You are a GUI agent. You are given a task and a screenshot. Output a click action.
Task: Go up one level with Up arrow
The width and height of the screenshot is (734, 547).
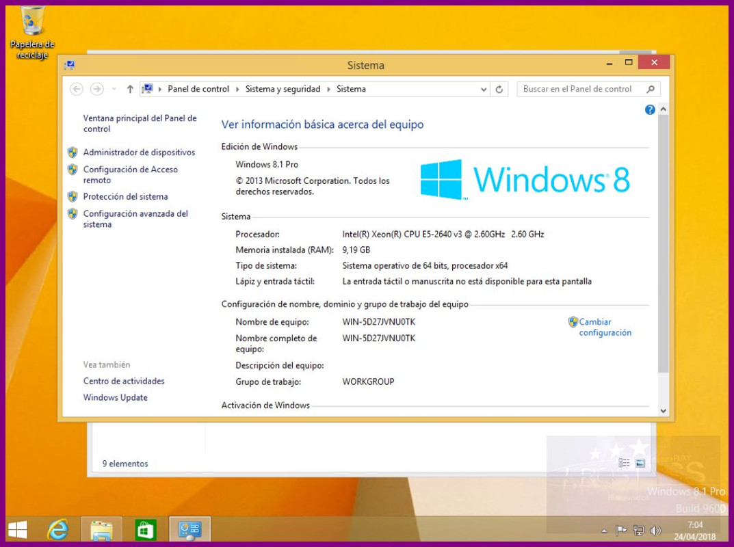point(130,89)
